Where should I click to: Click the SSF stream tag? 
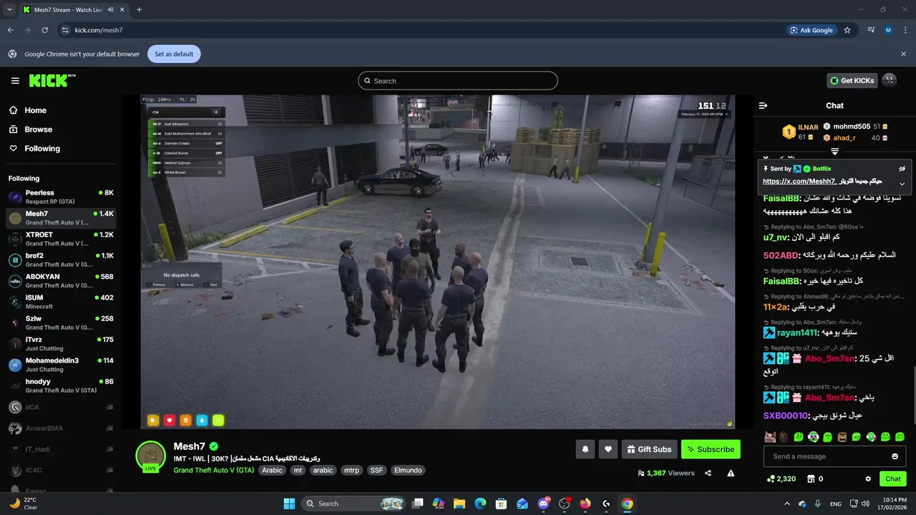click(376, 470)
